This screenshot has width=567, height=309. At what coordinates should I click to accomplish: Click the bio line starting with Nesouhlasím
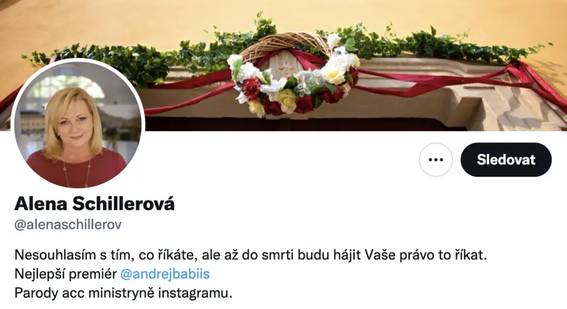(251, 255)
